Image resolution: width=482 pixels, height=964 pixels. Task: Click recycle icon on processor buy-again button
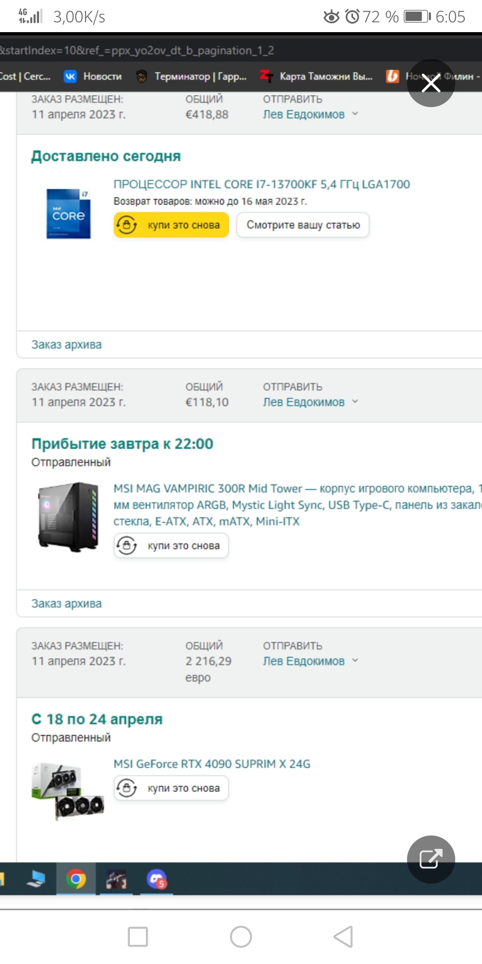[x=127, y=224]
